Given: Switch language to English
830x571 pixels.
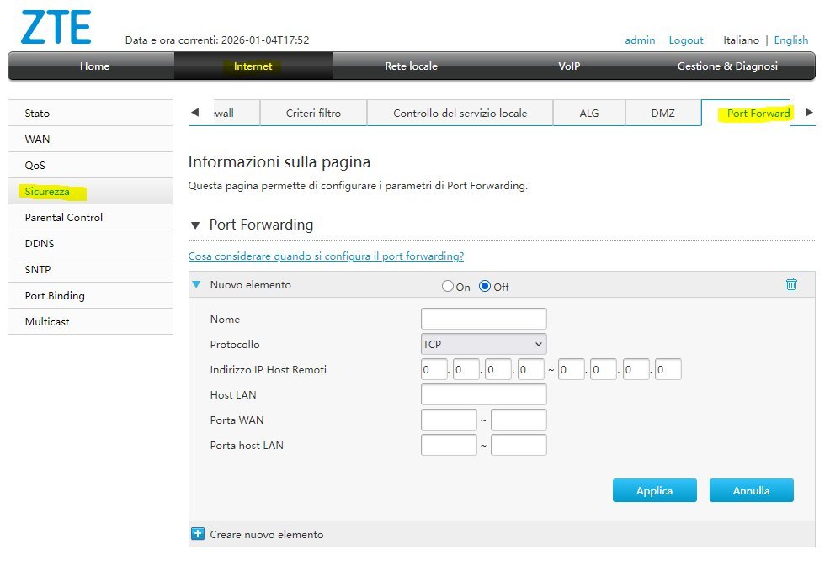Looking at the screenshot, I should (x=791, y=40).
